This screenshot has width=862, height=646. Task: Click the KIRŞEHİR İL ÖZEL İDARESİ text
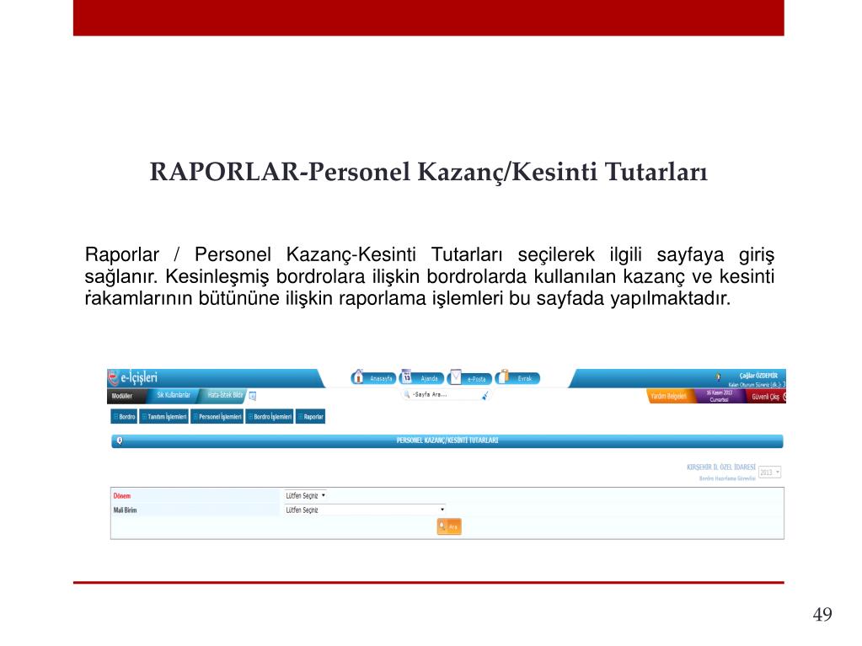[x=720, y=467]
